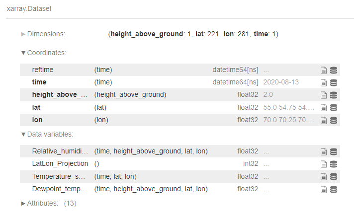Show attributes icon for Dewpoint_temp variable
364x218 pixels.
tap(324, 189)
